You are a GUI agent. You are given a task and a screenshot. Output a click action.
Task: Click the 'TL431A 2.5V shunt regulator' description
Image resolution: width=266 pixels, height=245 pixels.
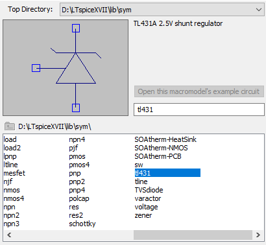tap(178, 23)
